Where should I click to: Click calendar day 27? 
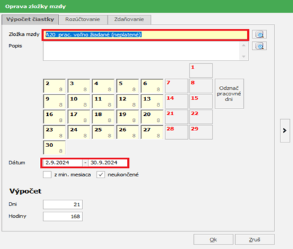point(152,132)
